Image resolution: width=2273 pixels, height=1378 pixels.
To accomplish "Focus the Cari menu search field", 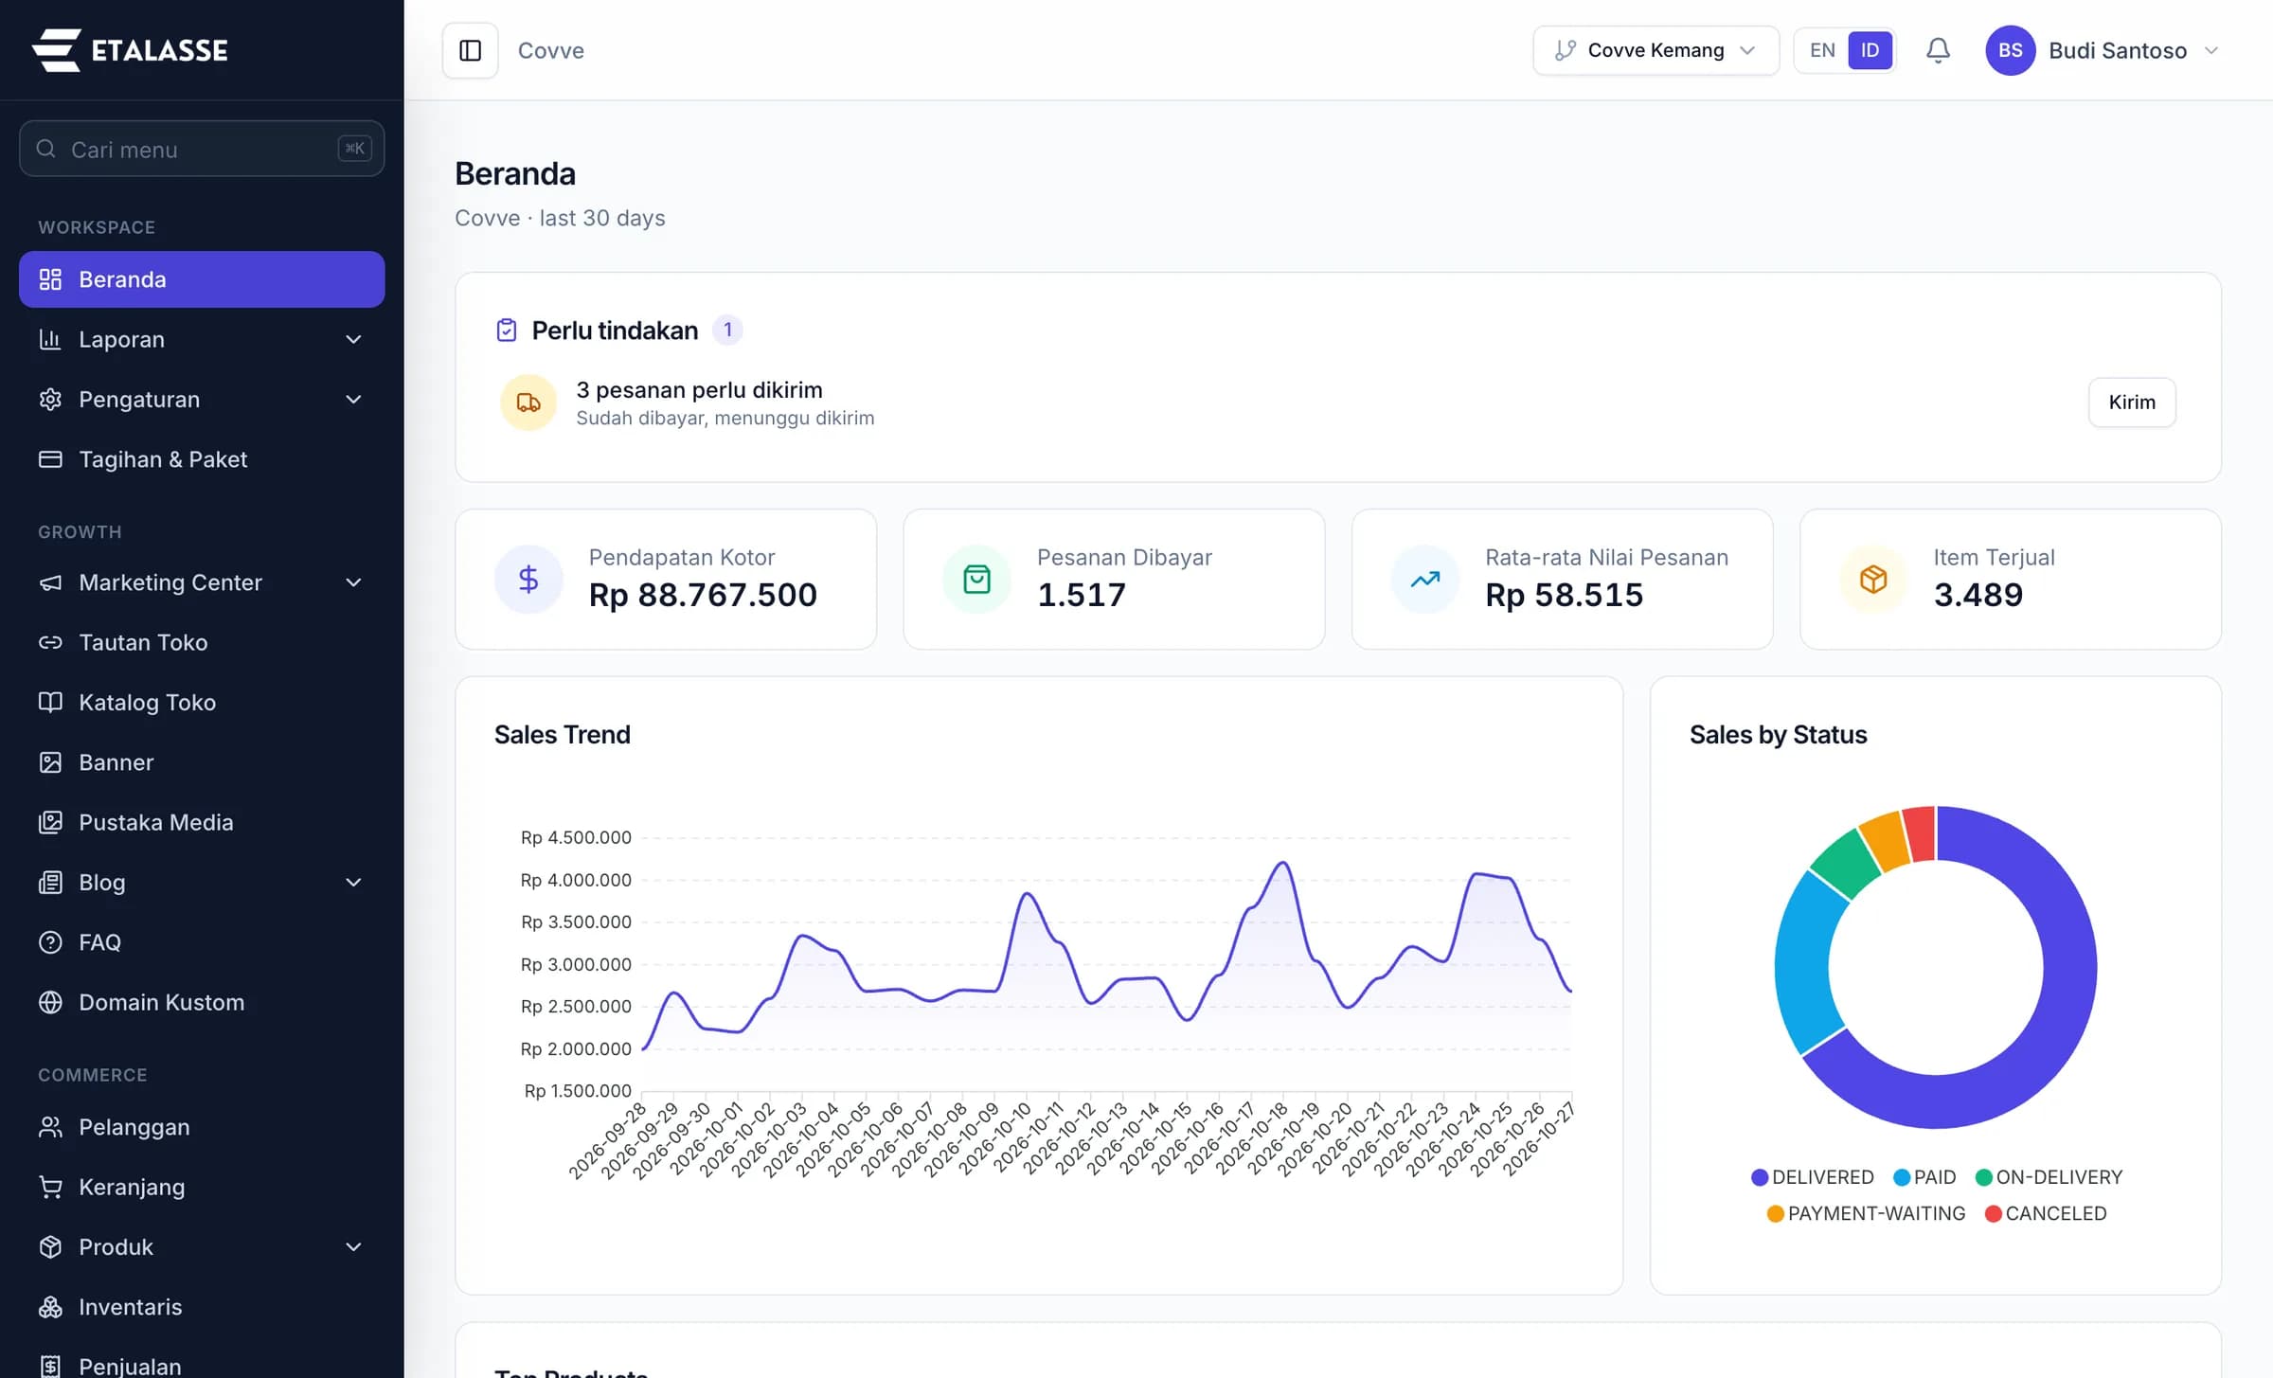I will point(202,149).
